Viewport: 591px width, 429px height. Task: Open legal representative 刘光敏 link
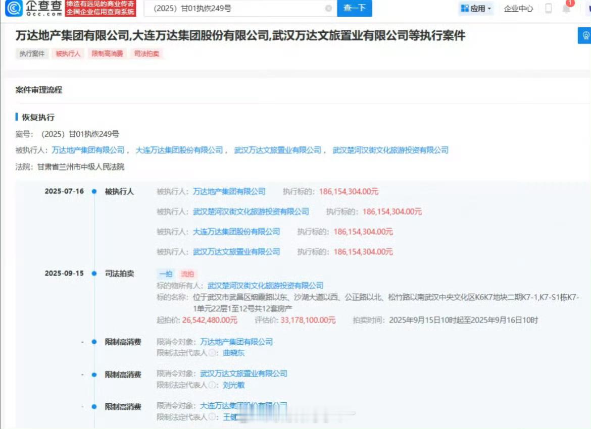pos(234,385)
